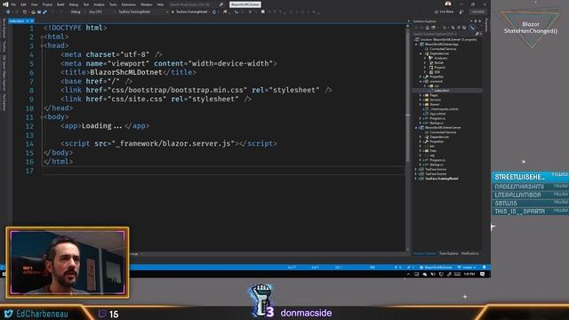
Task: Open the Extensions menu
Action: pyautogui.click(x=128, y=4)
